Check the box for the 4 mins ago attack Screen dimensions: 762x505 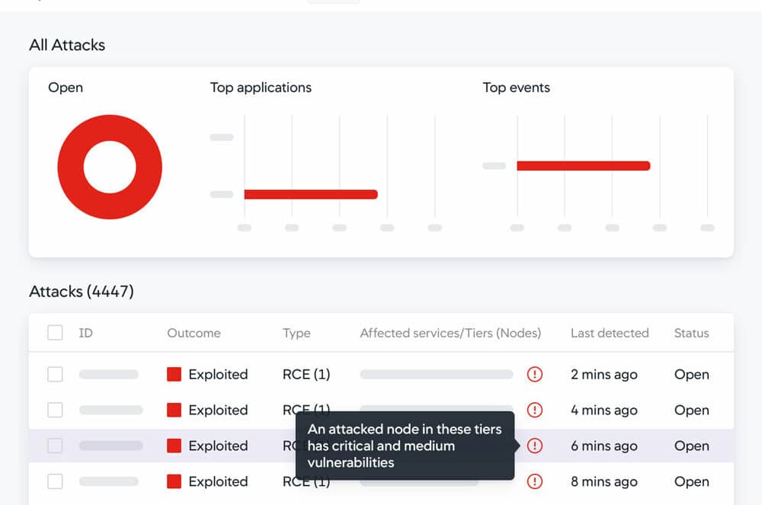point(55,410)
